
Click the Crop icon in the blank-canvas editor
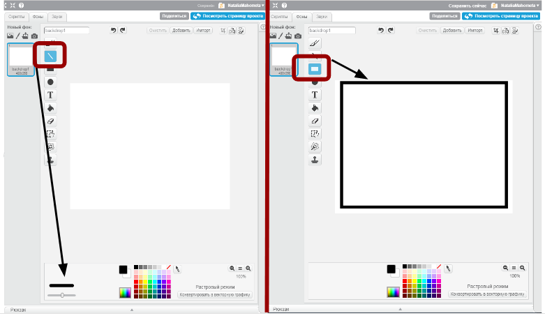point(223,31)
